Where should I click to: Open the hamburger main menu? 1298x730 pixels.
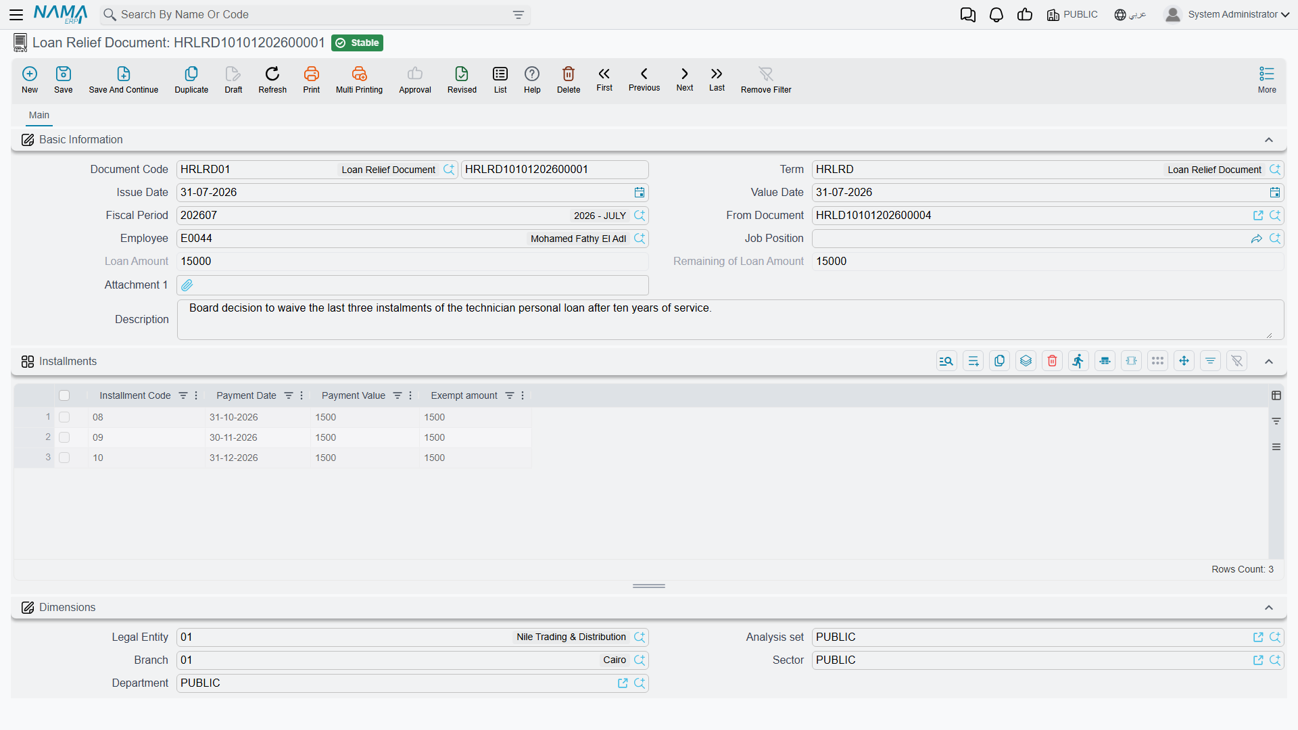[16, 14]
